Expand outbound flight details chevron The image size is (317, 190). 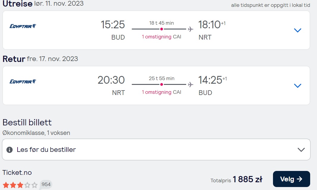pyautogui.click(x=298, y=30)
